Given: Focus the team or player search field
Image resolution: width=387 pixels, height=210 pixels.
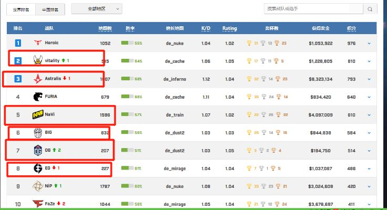Looking at the screenshot, I should pyautogui.click(x=313, y=9).
